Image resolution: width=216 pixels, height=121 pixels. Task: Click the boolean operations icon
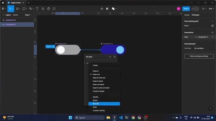tap(113, 9)
